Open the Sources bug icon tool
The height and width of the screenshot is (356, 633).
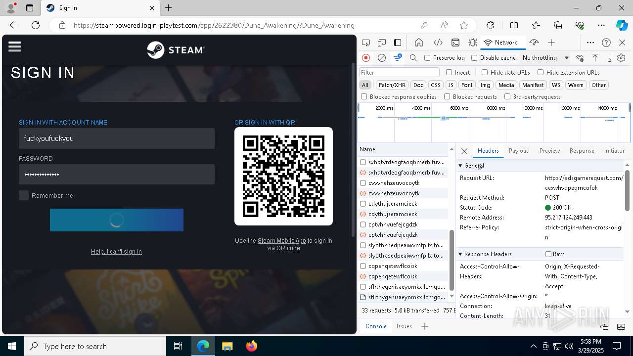click(x=472, y=43)
